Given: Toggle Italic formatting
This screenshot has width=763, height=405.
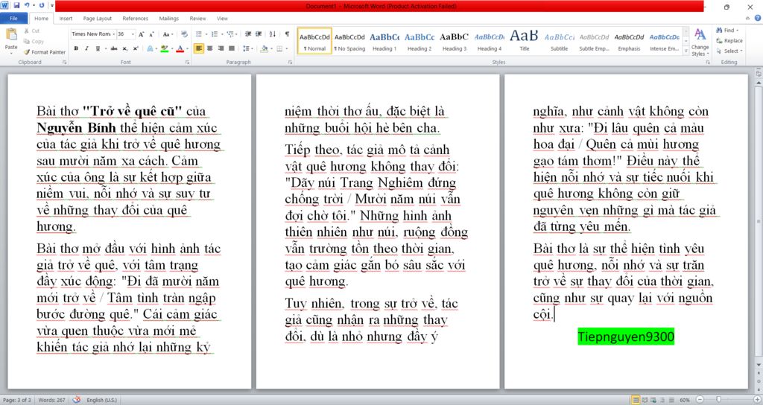Looking at the screenshot, I should [86, 48].
